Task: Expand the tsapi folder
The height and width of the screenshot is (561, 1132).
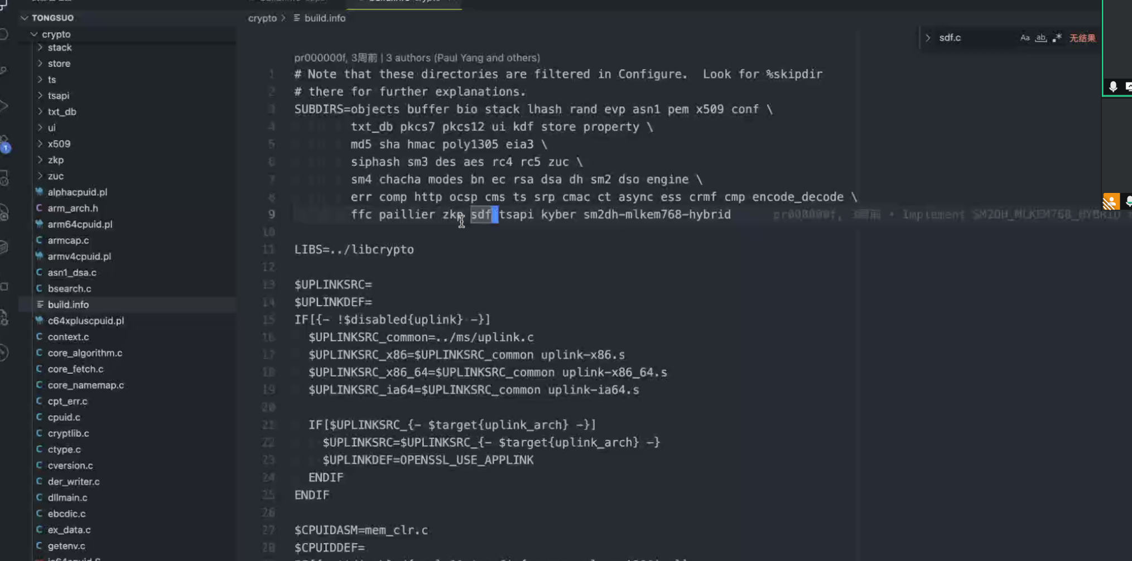Action: pos(58,95)
